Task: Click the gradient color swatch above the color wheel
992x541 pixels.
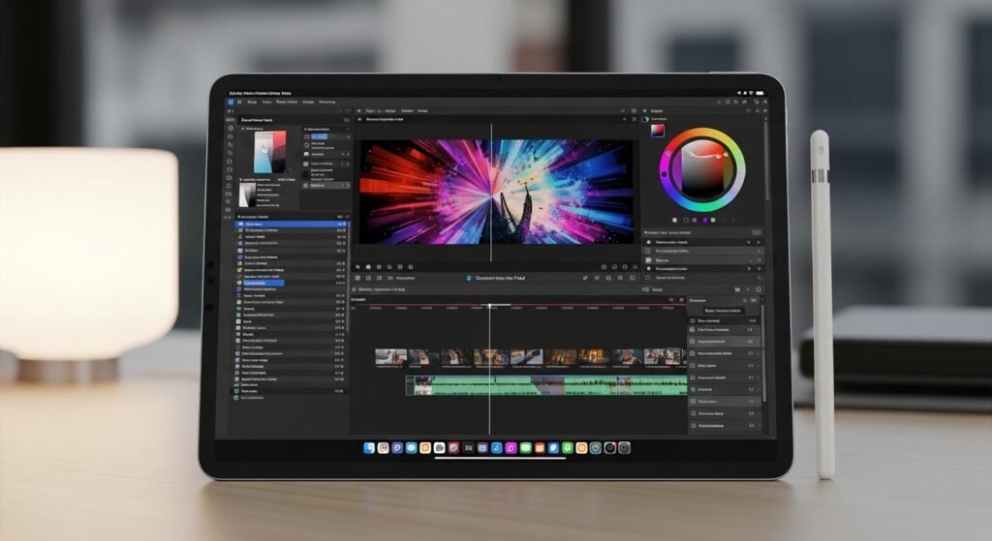Action: click(x=658, y=130)
